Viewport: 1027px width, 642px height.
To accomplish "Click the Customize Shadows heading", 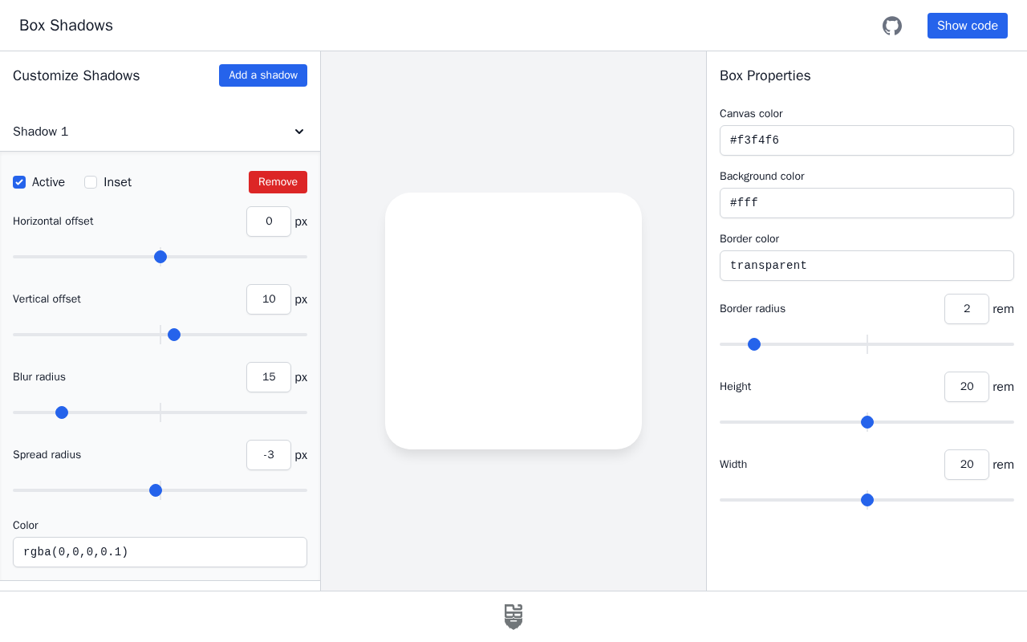I will coord(76,75).
